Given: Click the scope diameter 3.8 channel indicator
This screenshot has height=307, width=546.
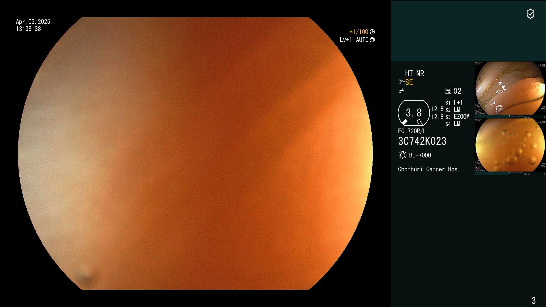Looking at the screenshot, I should click(x=414, y=113).
